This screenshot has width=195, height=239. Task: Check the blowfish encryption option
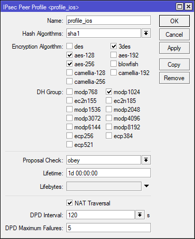coord(114,64)
